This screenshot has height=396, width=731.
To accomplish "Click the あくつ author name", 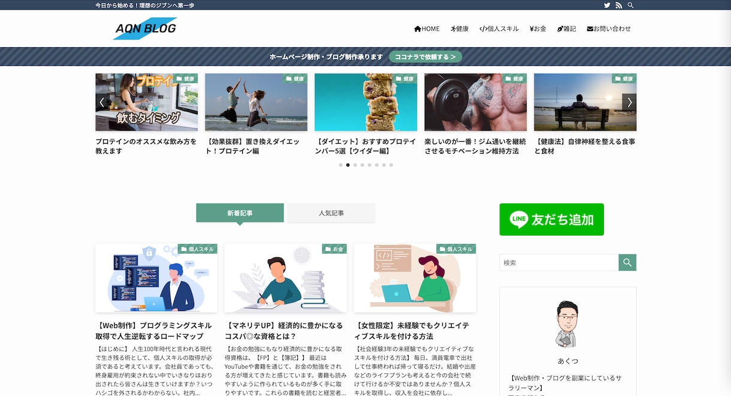I will coord(567,361).
